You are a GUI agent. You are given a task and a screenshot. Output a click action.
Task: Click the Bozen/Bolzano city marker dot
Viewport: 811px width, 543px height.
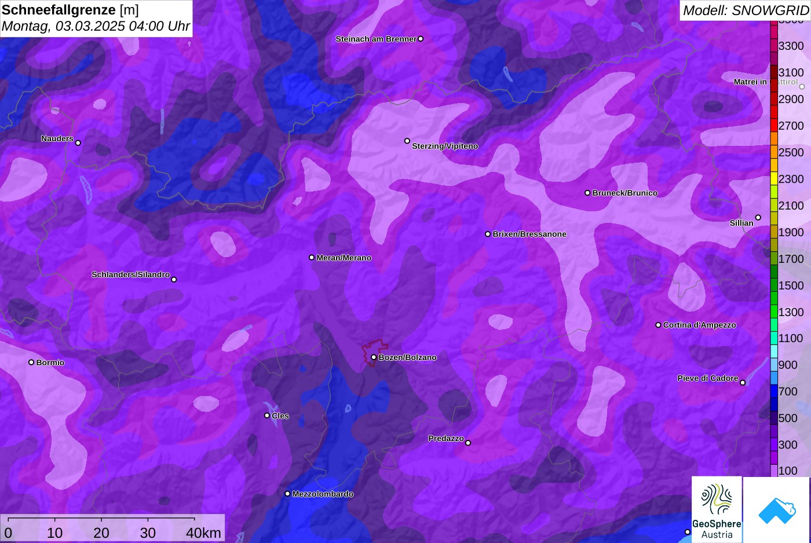click(374, 357)
